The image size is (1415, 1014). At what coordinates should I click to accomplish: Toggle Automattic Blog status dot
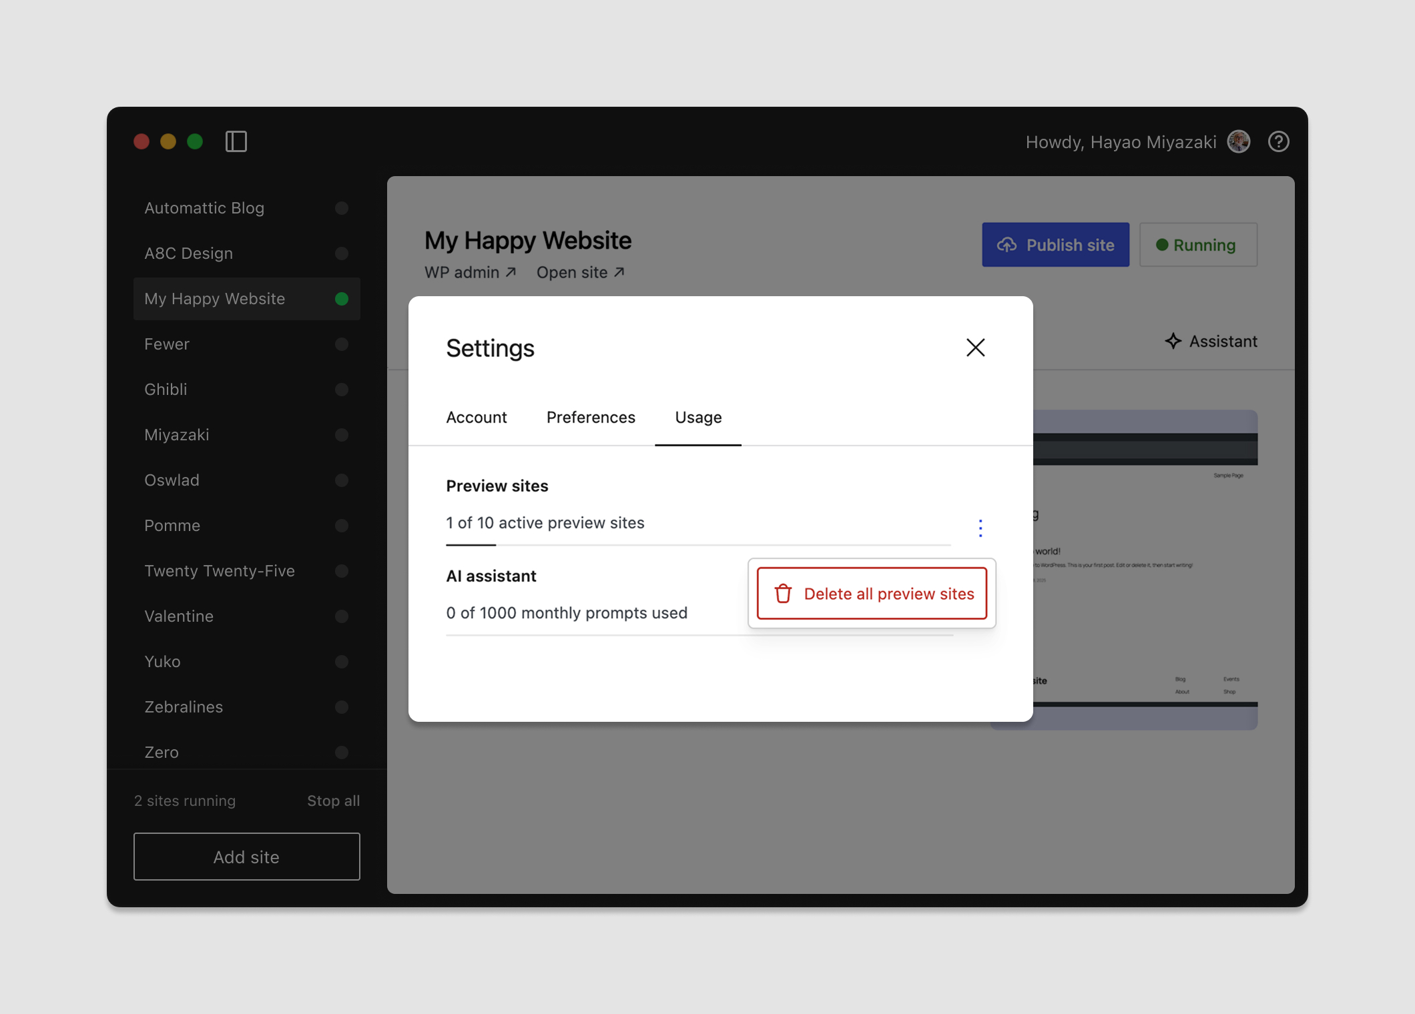tap(342, 208)
